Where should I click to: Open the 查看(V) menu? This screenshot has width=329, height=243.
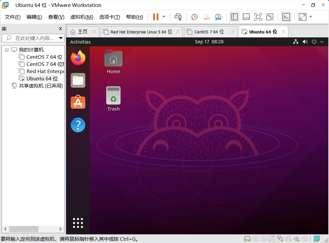[56, 17]
